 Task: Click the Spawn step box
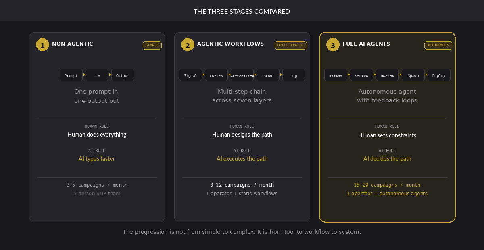413,75
